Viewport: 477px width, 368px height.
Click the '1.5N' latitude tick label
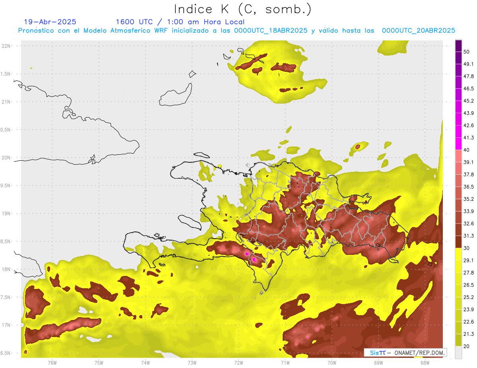(6, 74)
